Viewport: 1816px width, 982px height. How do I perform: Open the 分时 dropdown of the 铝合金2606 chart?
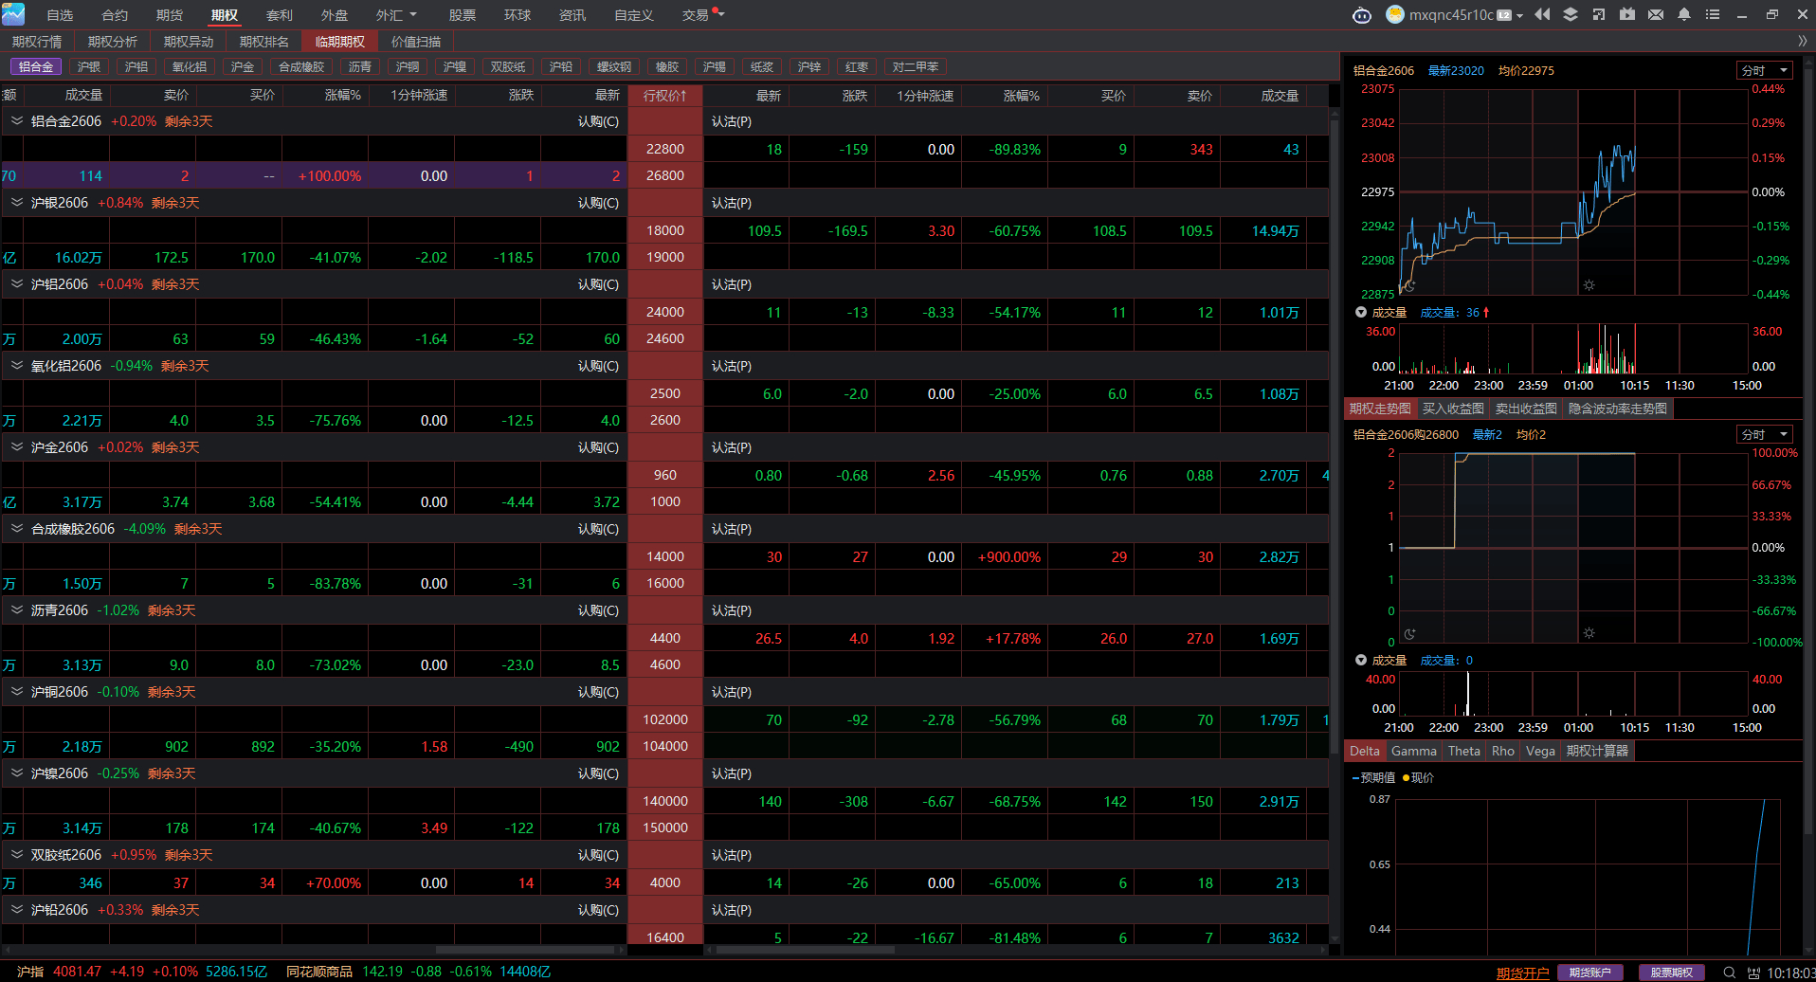[x=1764, y=70]
